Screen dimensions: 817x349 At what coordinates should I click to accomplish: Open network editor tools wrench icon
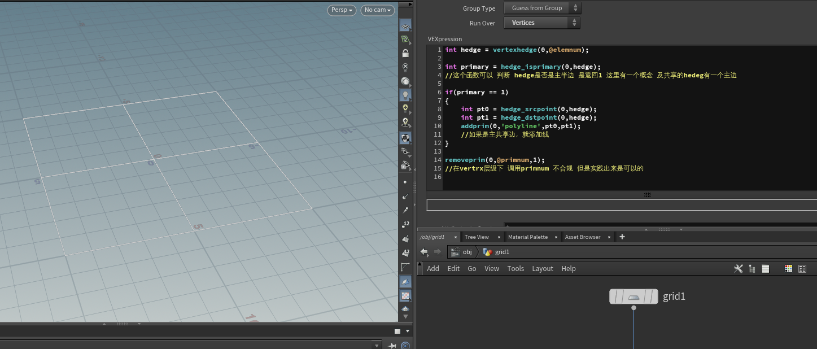[x=738, y=269]
